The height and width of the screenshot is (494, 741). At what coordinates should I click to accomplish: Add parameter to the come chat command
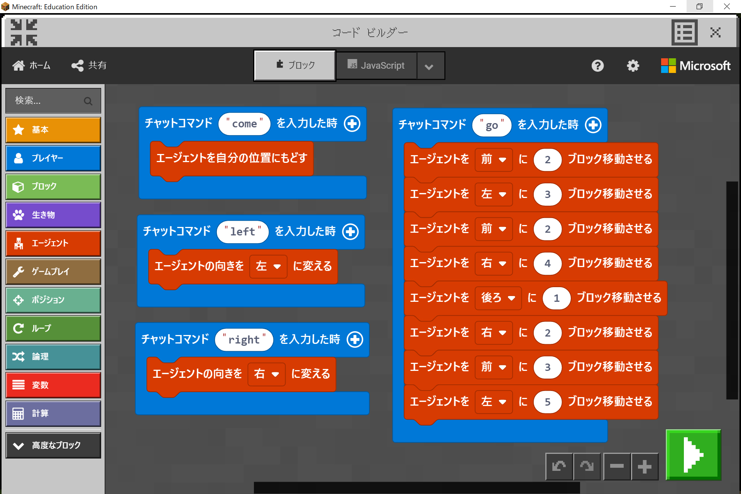[x=352, y=123]
